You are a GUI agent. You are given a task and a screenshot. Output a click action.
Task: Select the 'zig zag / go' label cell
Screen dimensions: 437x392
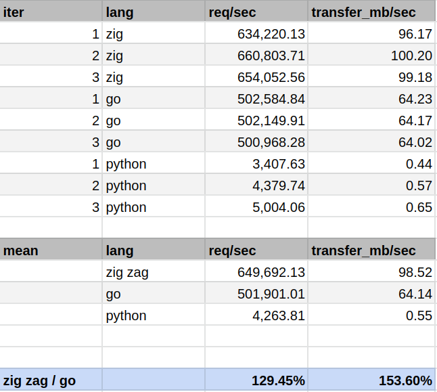pyautogui.click(x=51, y=380)
